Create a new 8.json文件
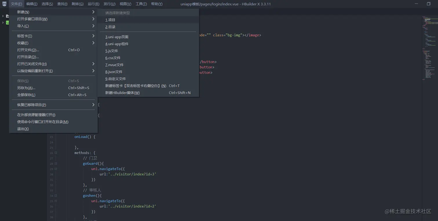 tap(148, 71)
